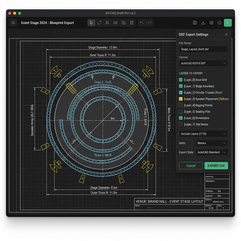The width and height of the screenshot is (241, 241).
Task: Click the Main Truss H 8.5m label
Action: pos(169,119)
